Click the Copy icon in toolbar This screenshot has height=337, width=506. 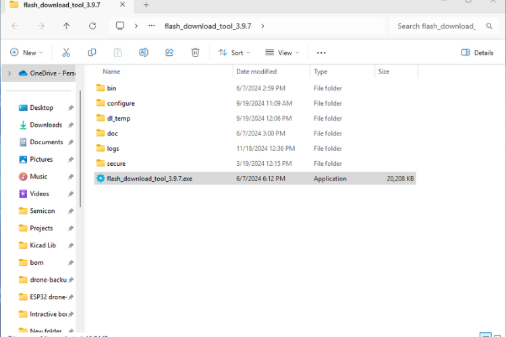tap(92, 53)
